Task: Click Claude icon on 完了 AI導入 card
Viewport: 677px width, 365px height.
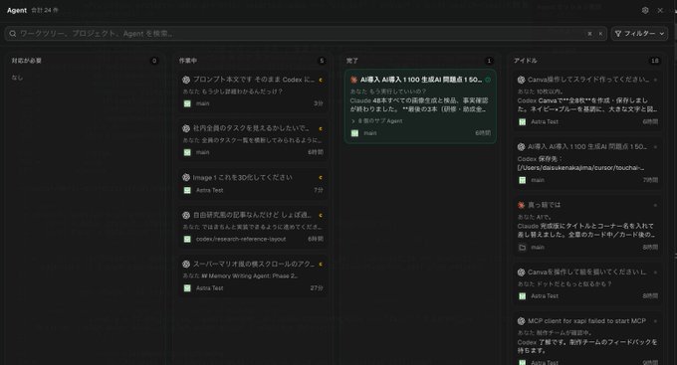Action: point(354,80)
